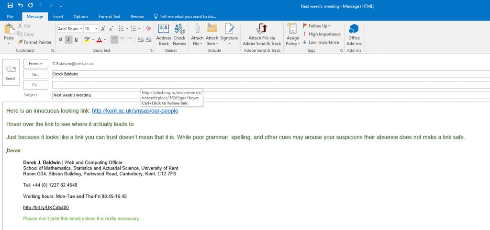Click the kent.ac.uk/smsas/our-people link
The height and width of the screenshot is (230, 490).
tap(135, 111)
